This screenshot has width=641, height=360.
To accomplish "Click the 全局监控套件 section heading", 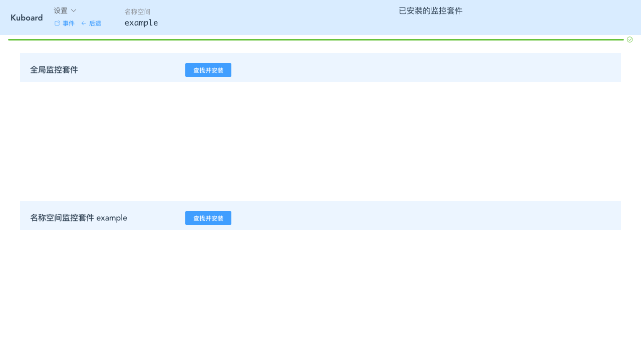I will point(54,69).
